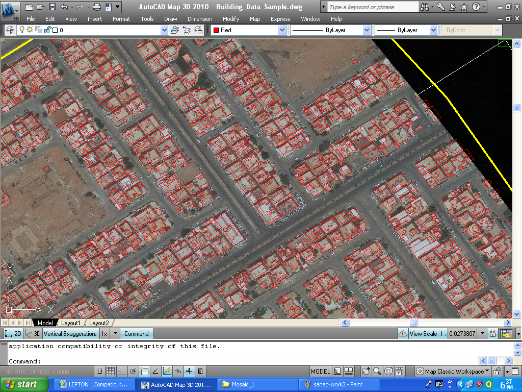
Task: Open Communication Center satellite dish icon
Action: click(453, 7)
